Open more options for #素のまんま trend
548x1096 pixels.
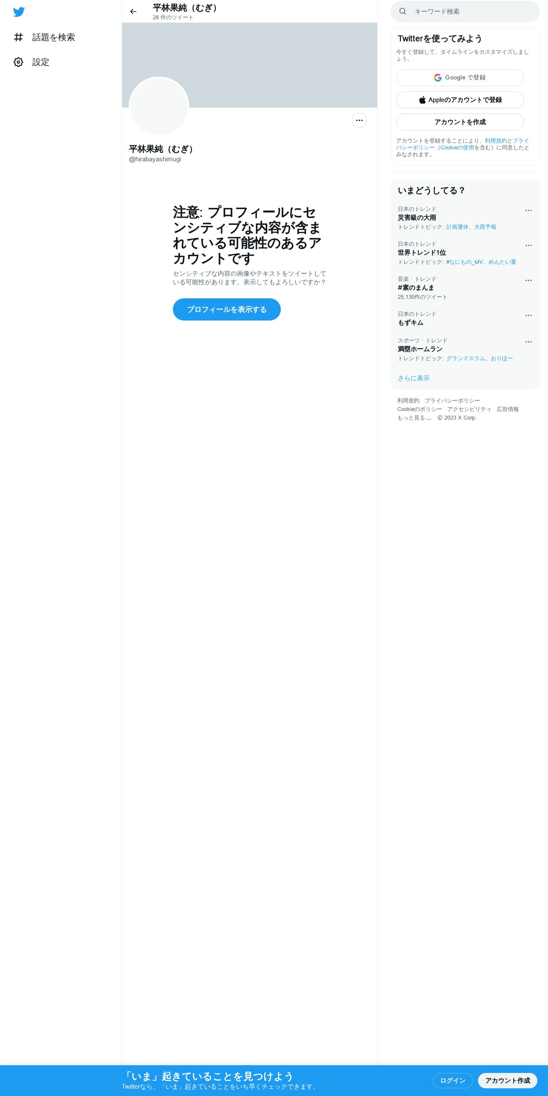[528, 280]
